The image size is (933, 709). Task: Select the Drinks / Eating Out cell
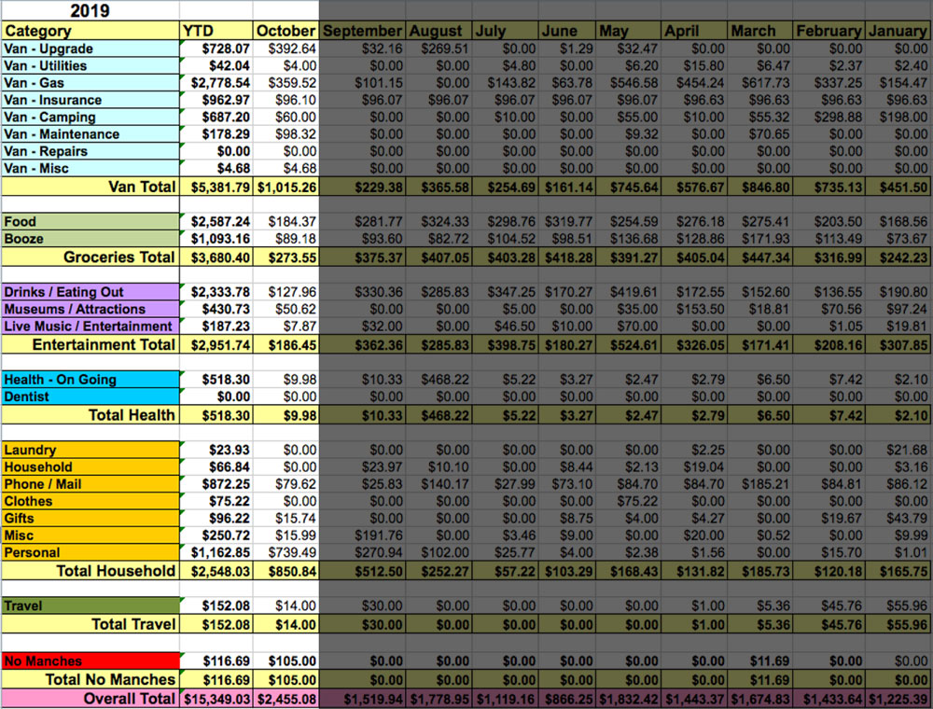[x=89, y=292]
